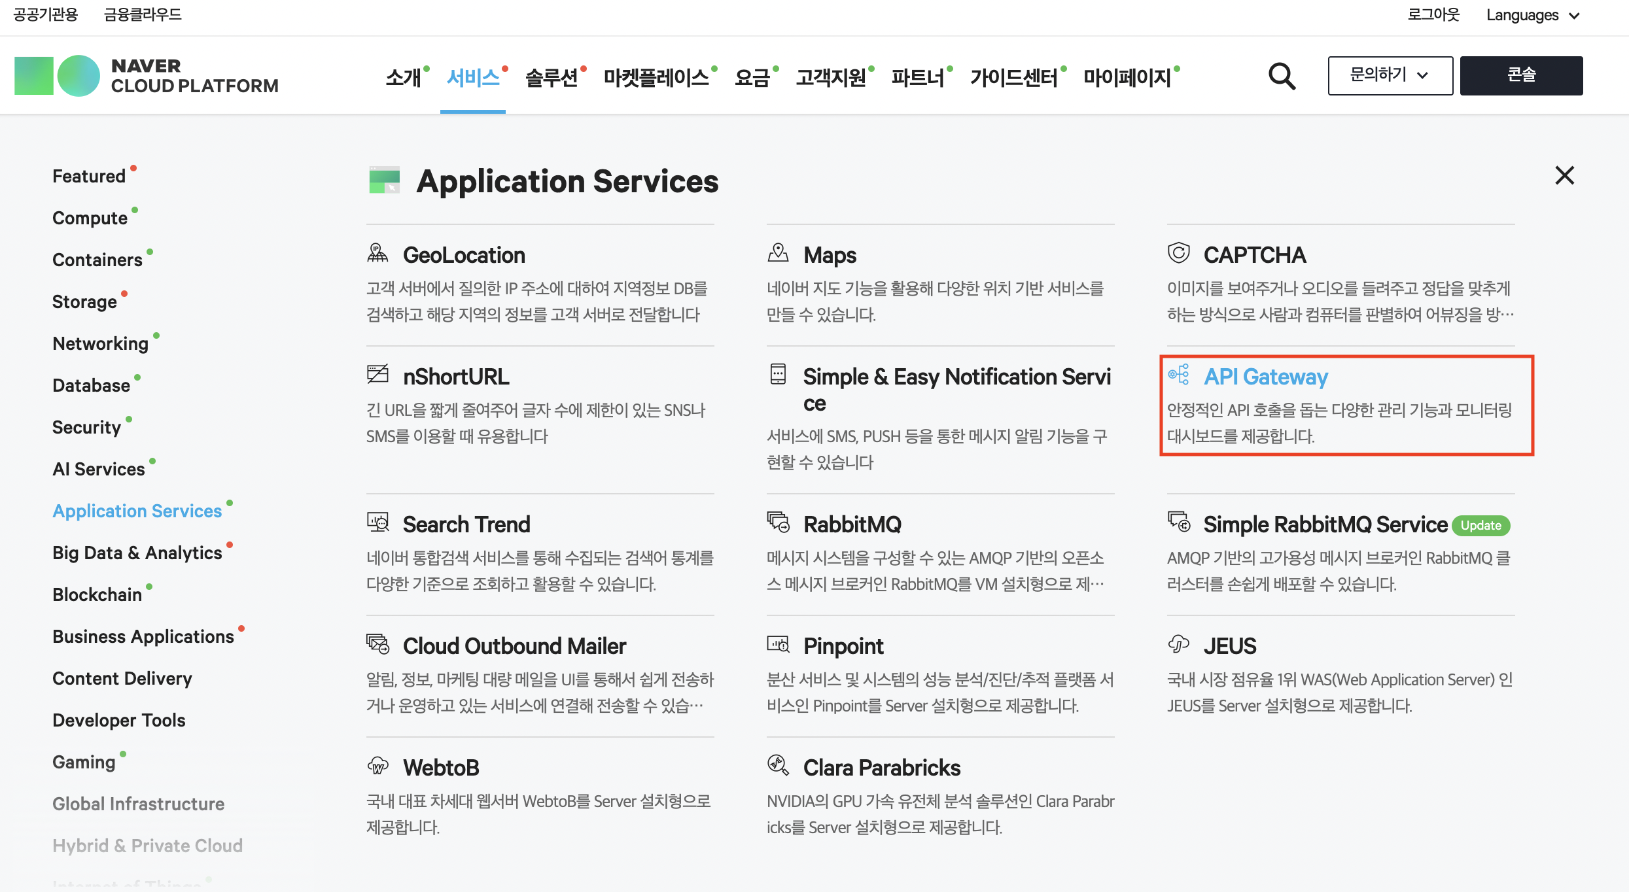Screen dimensions: 1629x892
Task: Open the 마켓플레이스 top menu
Action: [x=656, y=78]
